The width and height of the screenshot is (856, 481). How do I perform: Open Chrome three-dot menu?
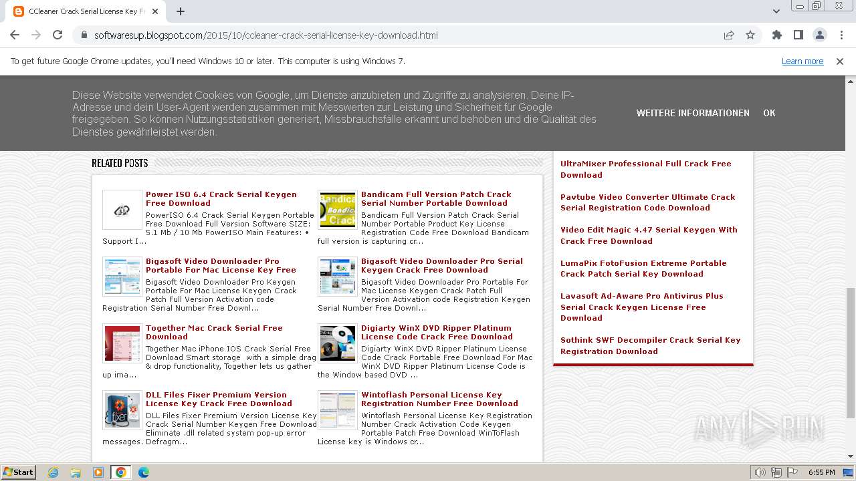[x=841, y=35]
